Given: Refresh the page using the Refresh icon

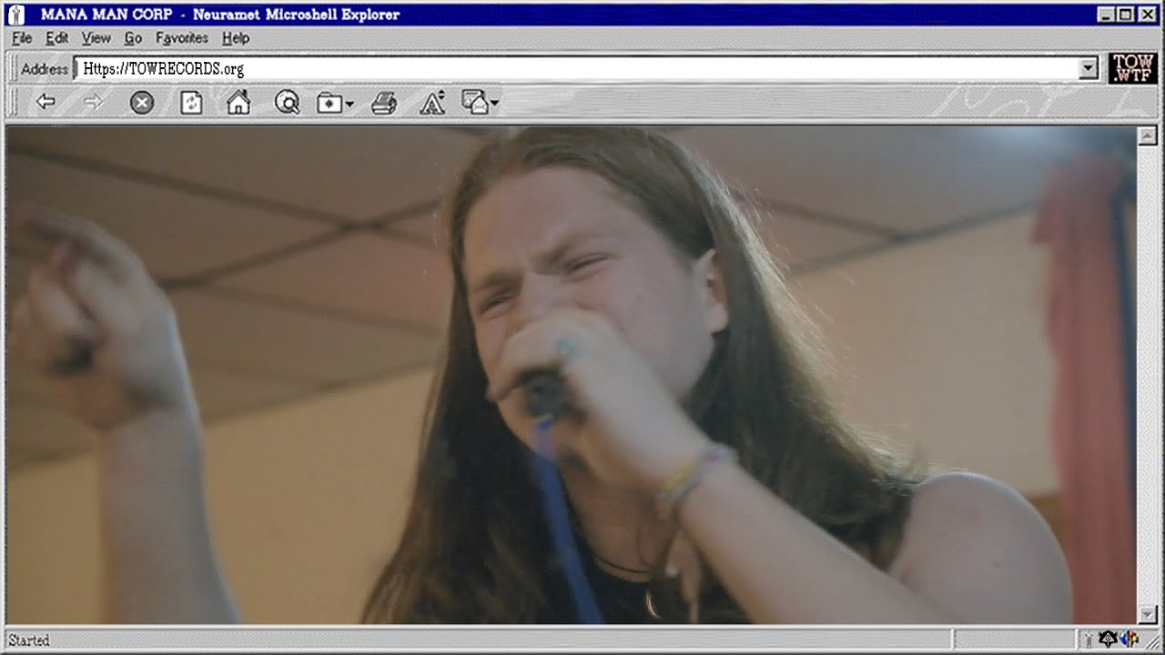Looking at the screenshot, I should point(191,103).
